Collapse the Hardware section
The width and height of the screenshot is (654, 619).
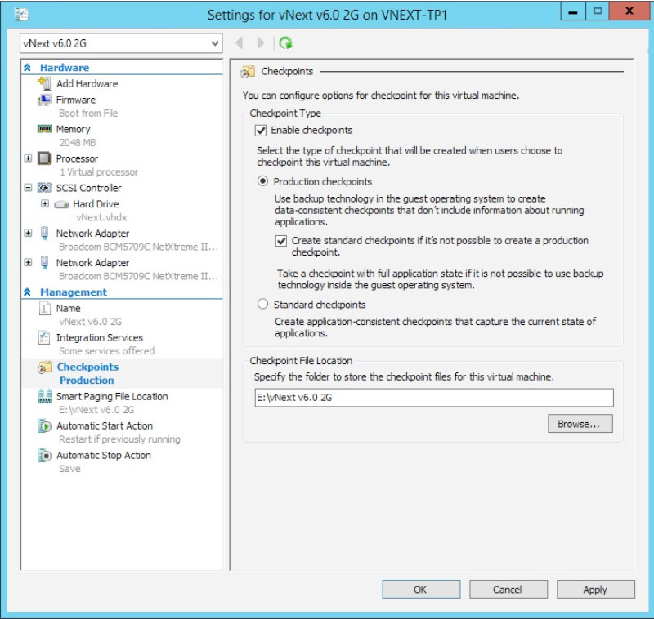28,68
